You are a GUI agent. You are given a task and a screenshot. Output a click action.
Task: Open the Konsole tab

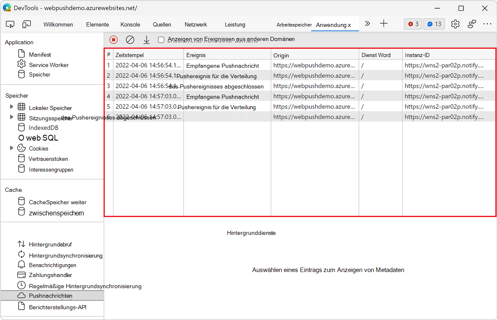[x=130, y=24]
